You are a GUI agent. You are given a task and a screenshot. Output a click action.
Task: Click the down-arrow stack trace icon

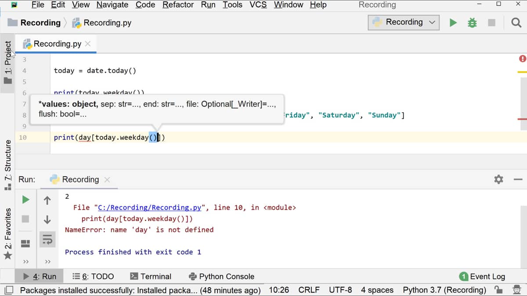(47, 220)
